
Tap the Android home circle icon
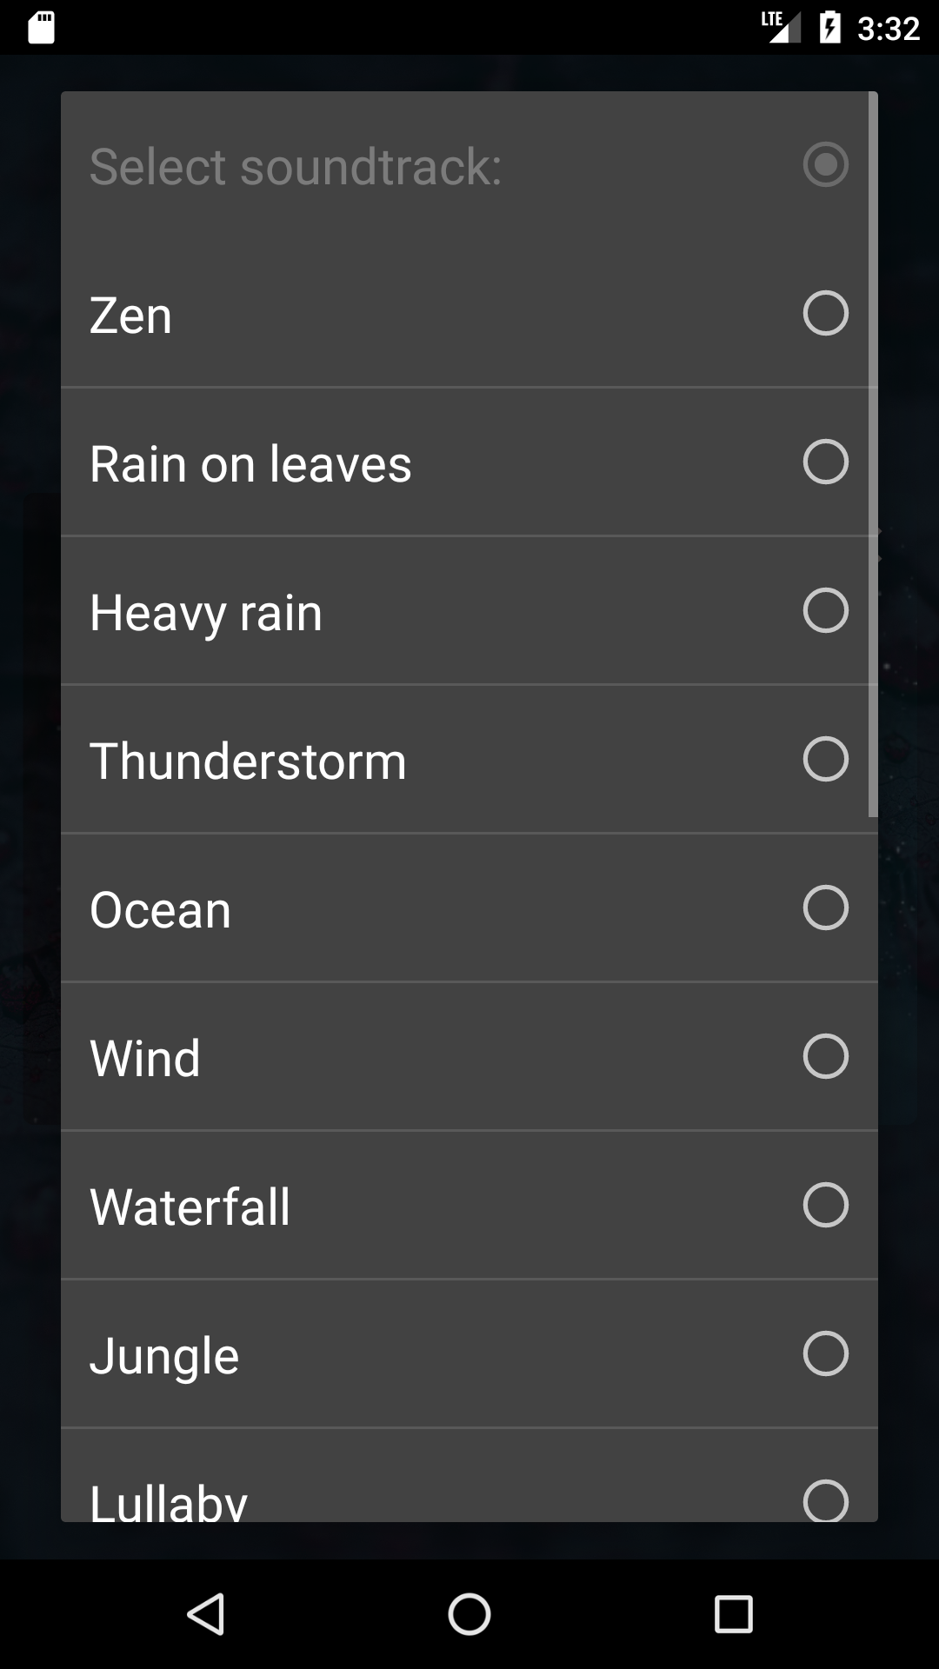(469, 1614)
